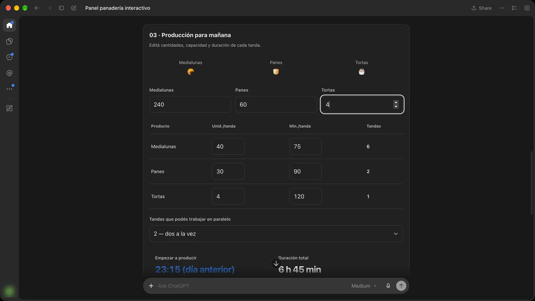Click the Tortas row label in the table
Image resolution: width=535 pixels, height=301 pixels.
click(x=158, y=196)
